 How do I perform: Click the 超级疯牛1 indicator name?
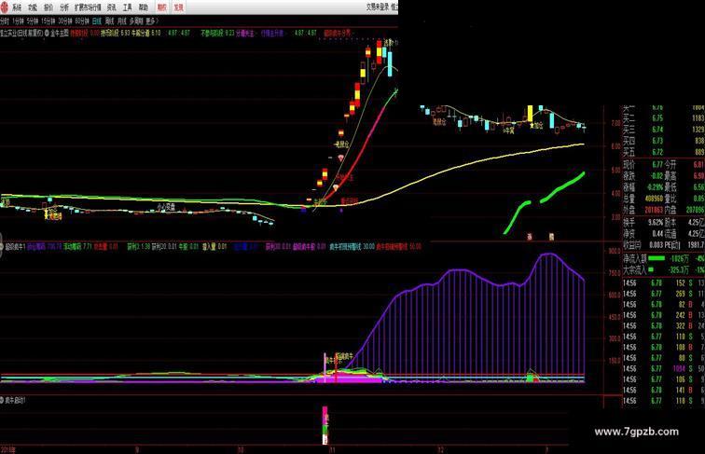pyautogui.click(x=16, y=246)
